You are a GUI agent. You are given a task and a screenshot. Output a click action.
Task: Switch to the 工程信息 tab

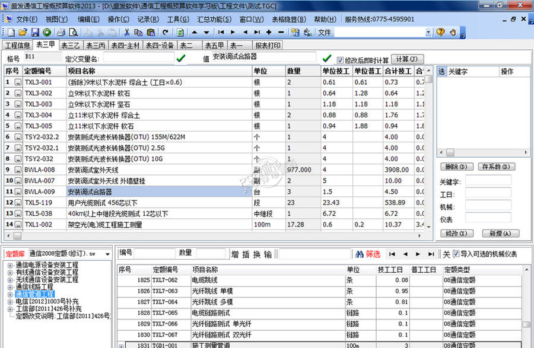(18, 45)
